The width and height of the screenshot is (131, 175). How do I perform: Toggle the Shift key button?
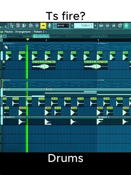click(x=101, y=26)
